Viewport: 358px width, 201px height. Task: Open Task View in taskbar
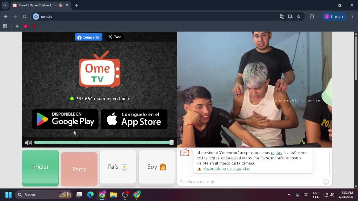79,195
